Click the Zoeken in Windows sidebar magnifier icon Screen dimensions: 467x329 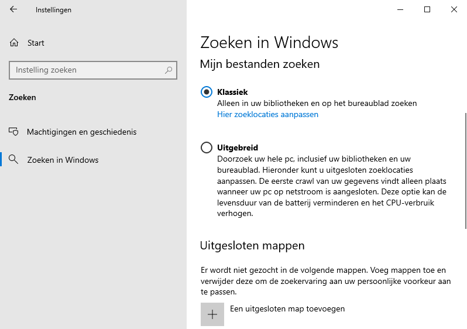[x=15, y=160]
